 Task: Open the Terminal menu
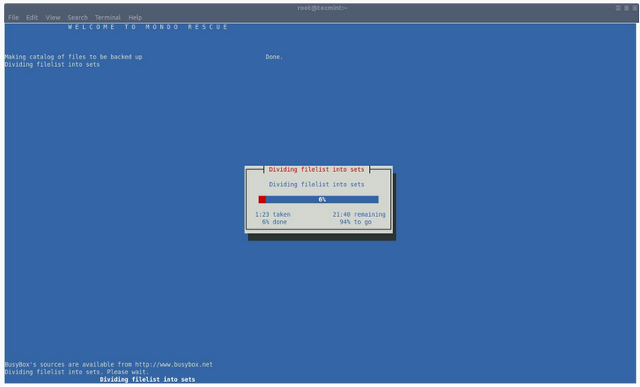tap(108, 17)
